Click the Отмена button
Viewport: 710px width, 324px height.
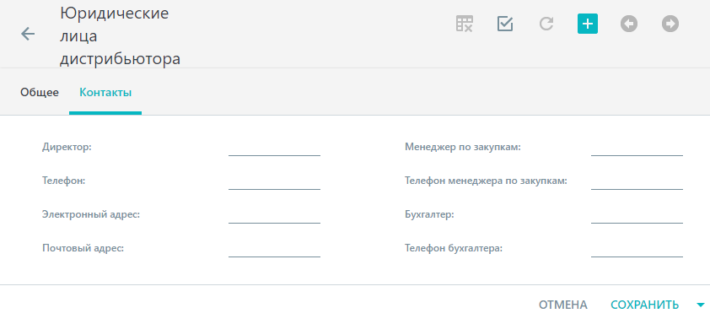(x=562, y=305)
